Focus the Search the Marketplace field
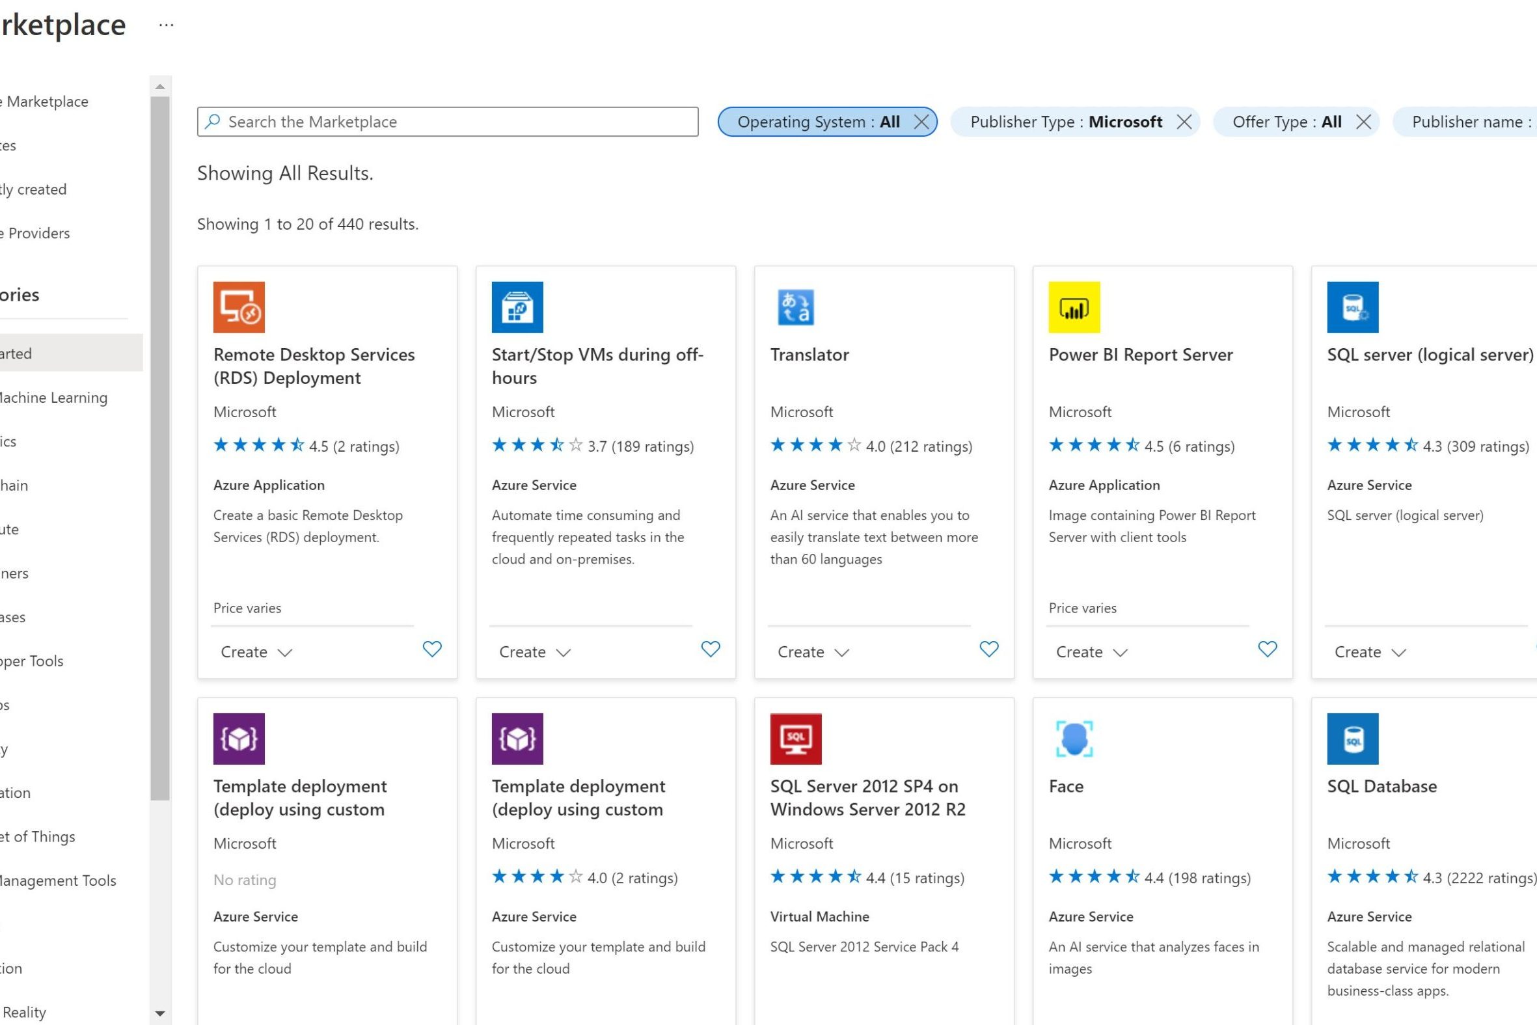 click(448, 122)
